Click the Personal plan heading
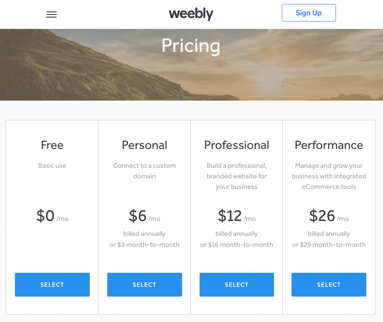 tap(144, 145)
